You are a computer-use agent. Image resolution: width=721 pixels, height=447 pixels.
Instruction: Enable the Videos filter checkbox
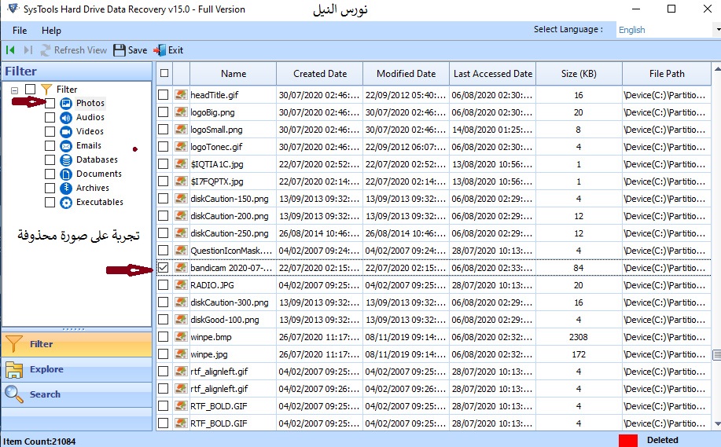50,131
